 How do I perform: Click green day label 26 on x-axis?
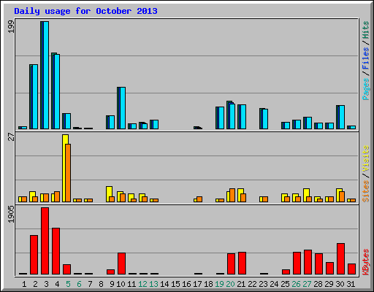296,284
